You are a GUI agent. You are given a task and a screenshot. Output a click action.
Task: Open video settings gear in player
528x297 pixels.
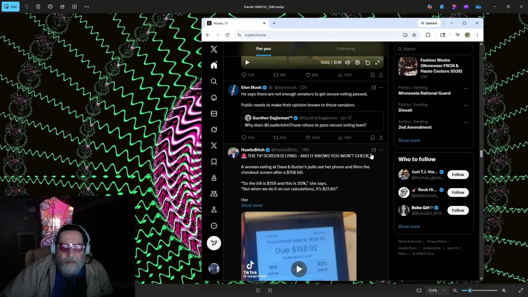357,62
